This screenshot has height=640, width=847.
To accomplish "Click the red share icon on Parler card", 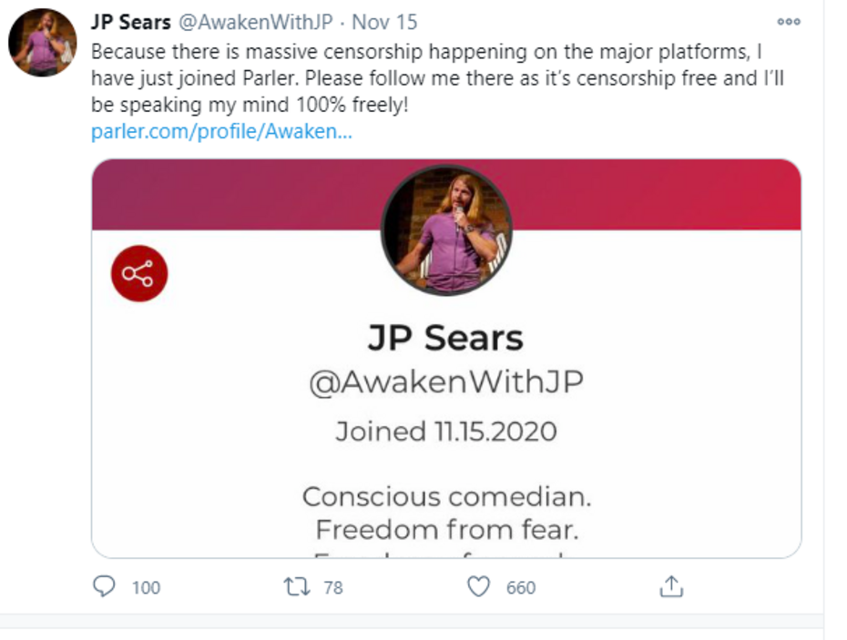I will point(139,273).
